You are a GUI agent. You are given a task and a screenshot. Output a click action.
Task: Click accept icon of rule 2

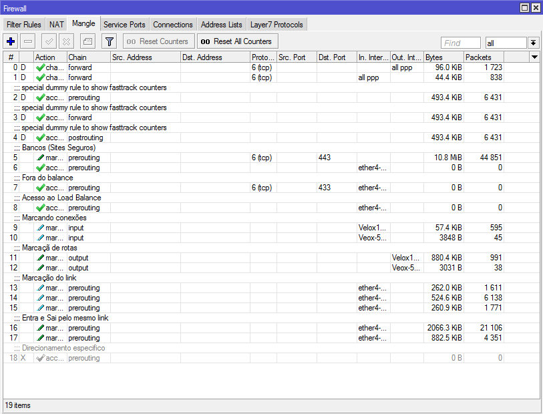click(40, 97)
